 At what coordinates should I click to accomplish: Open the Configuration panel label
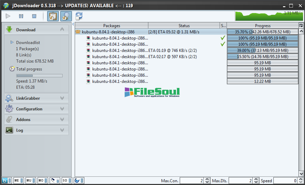click(29, 109)
